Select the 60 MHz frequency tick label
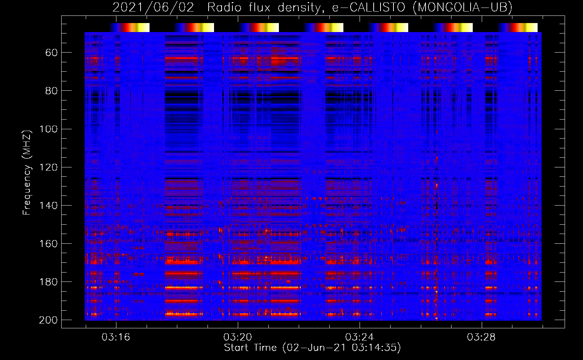The height and width of the screenshot is (360, 583). coord(52,53)
